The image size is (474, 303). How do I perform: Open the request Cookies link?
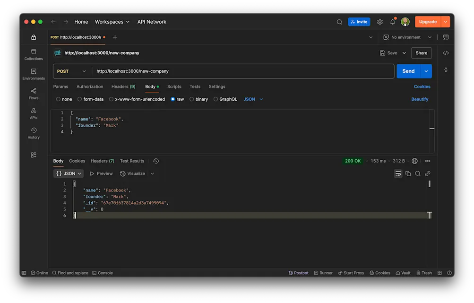(x=422, y=87)
